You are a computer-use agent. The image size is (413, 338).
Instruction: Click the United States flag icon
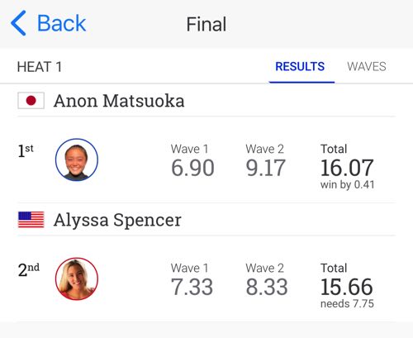point(31,220)
